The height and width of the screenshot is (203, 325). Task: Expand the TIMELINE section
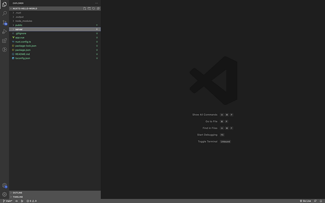[55, 197]
